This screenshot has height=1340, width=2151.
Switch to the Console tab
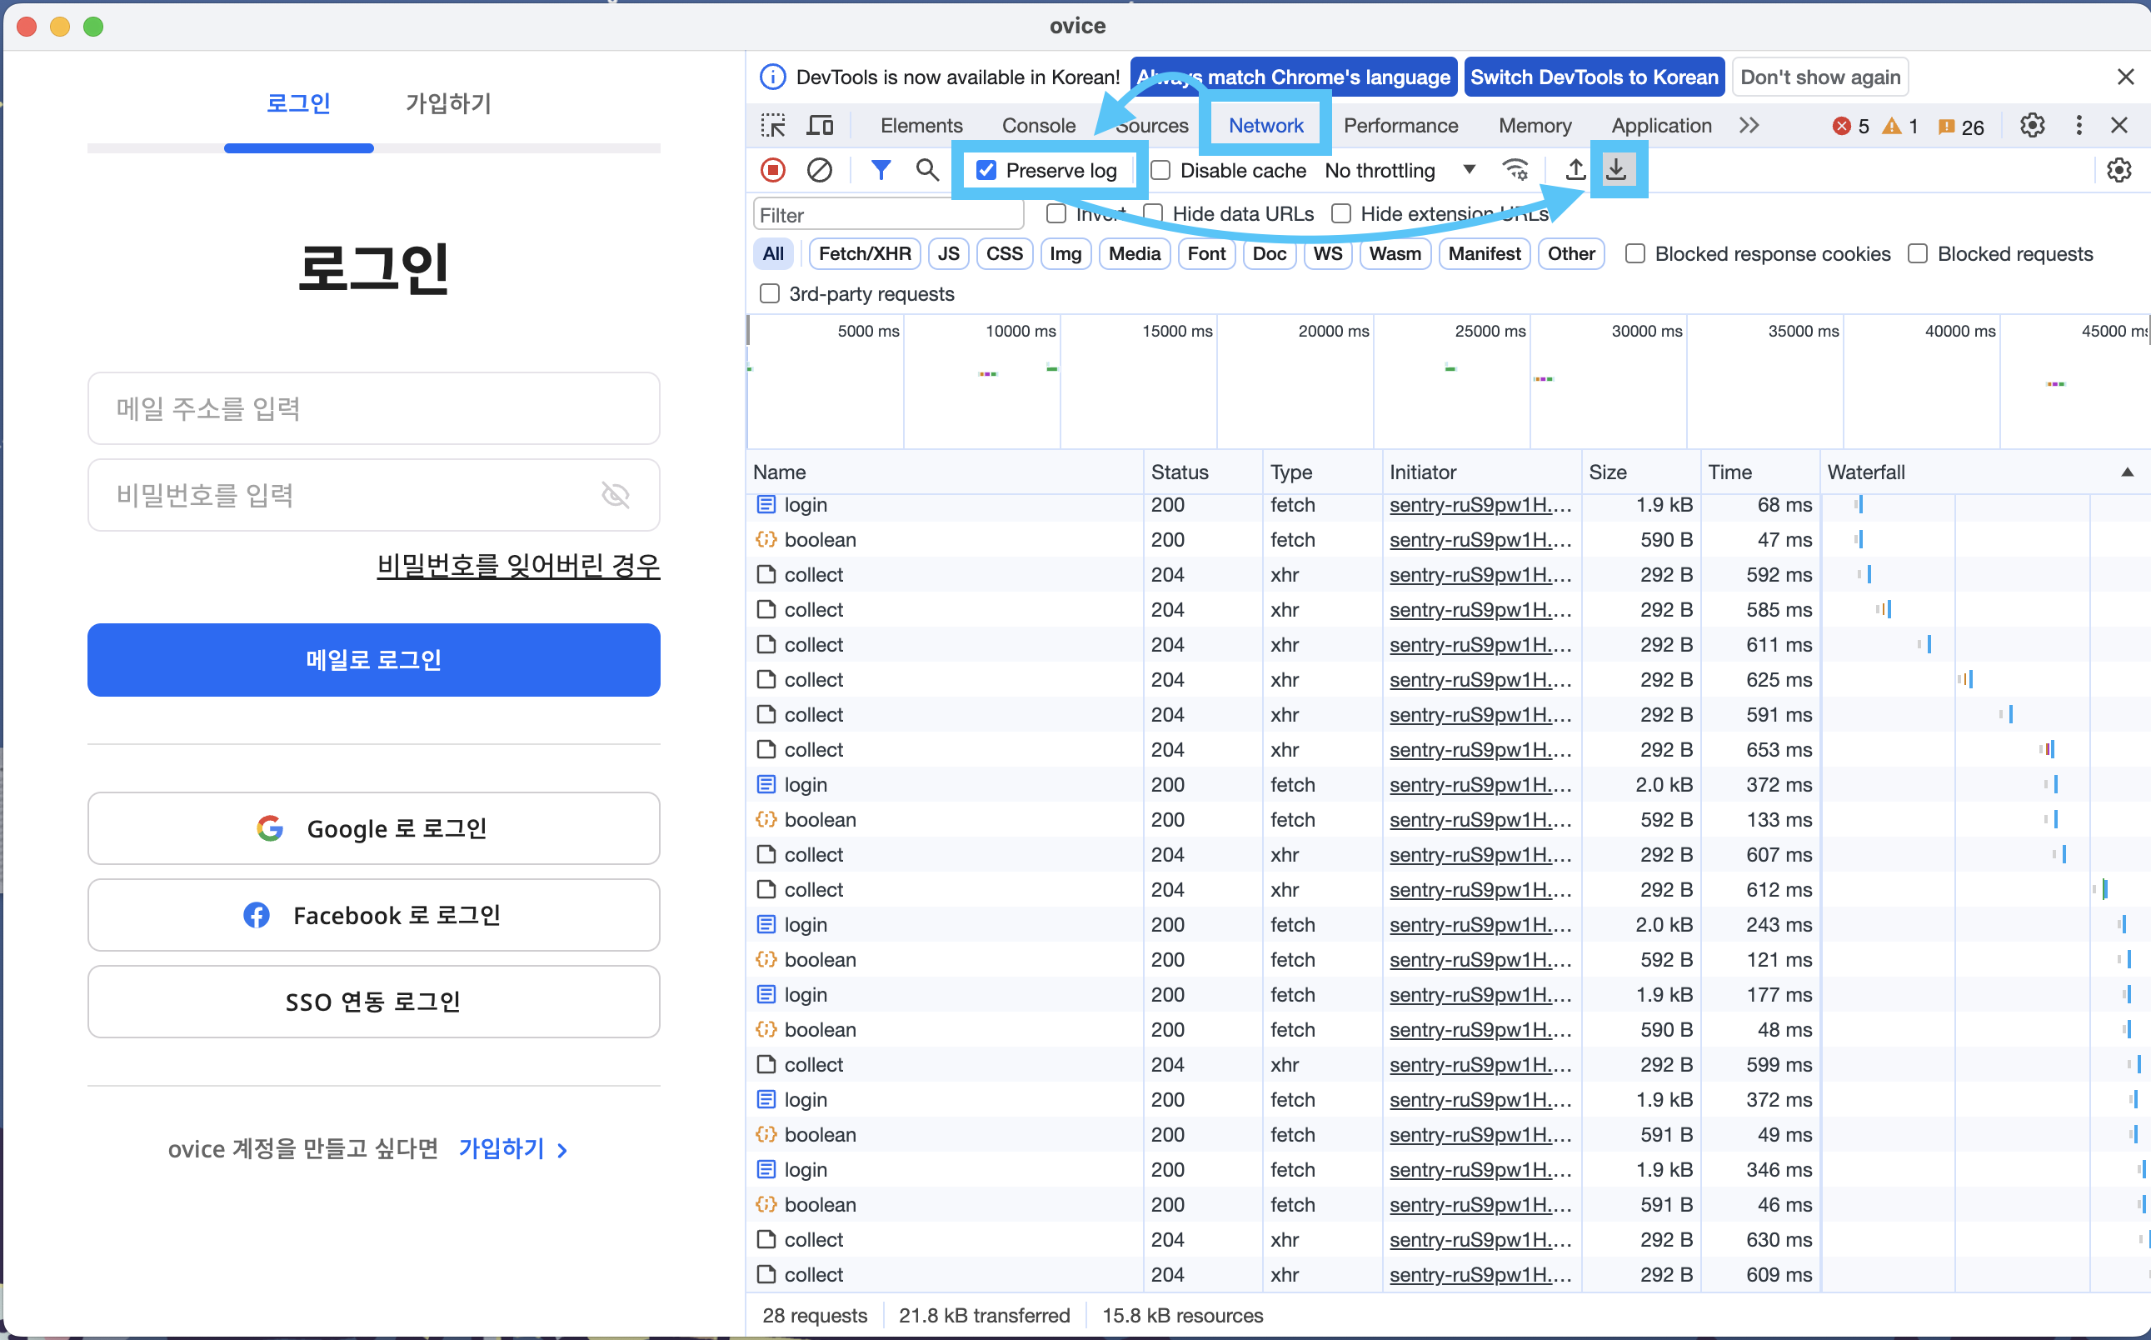[1038, 126]
